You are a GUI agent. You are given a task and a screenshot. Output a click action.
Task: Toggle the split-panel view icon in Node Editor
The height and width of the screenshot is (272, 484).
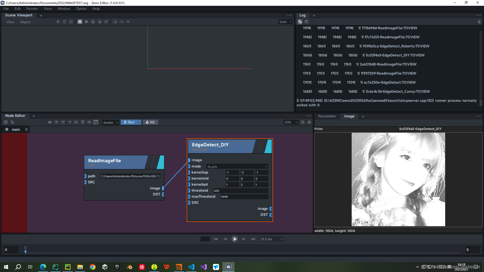tap(6, 122)
